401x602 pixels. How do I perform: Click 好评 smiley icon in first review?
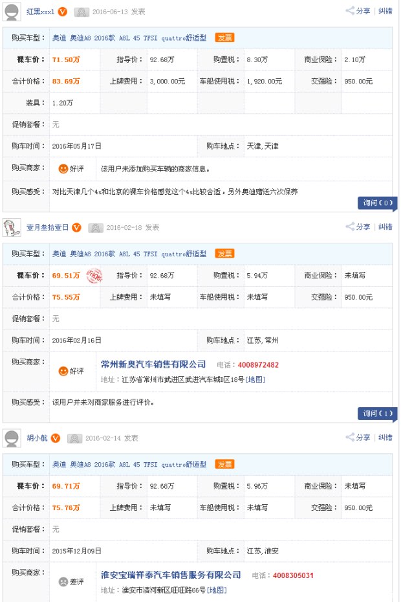[x=63, y=169]
